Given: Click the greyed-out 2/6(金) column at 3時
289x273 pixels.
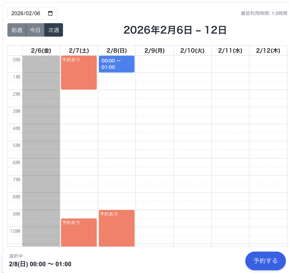Looking at the screenshot, I should 41,111.
